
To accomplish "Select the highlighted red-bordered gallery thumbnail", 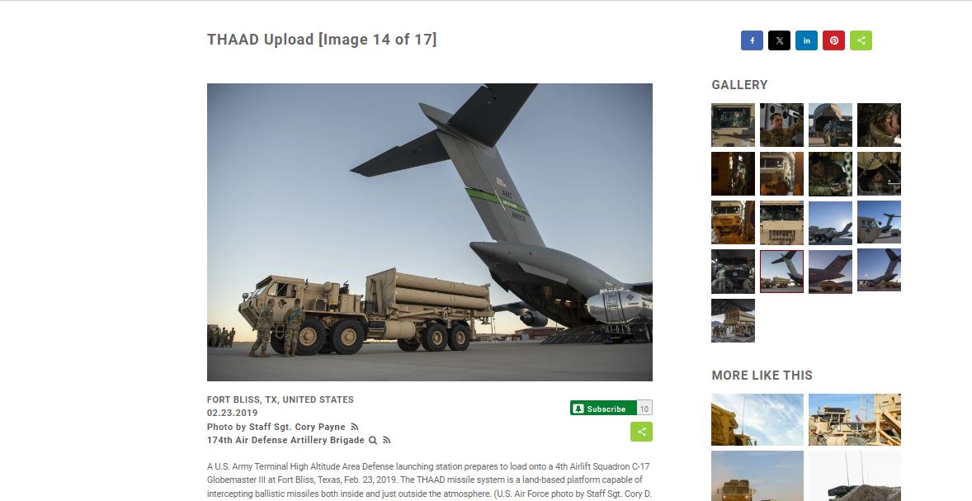I will (781, 271).
